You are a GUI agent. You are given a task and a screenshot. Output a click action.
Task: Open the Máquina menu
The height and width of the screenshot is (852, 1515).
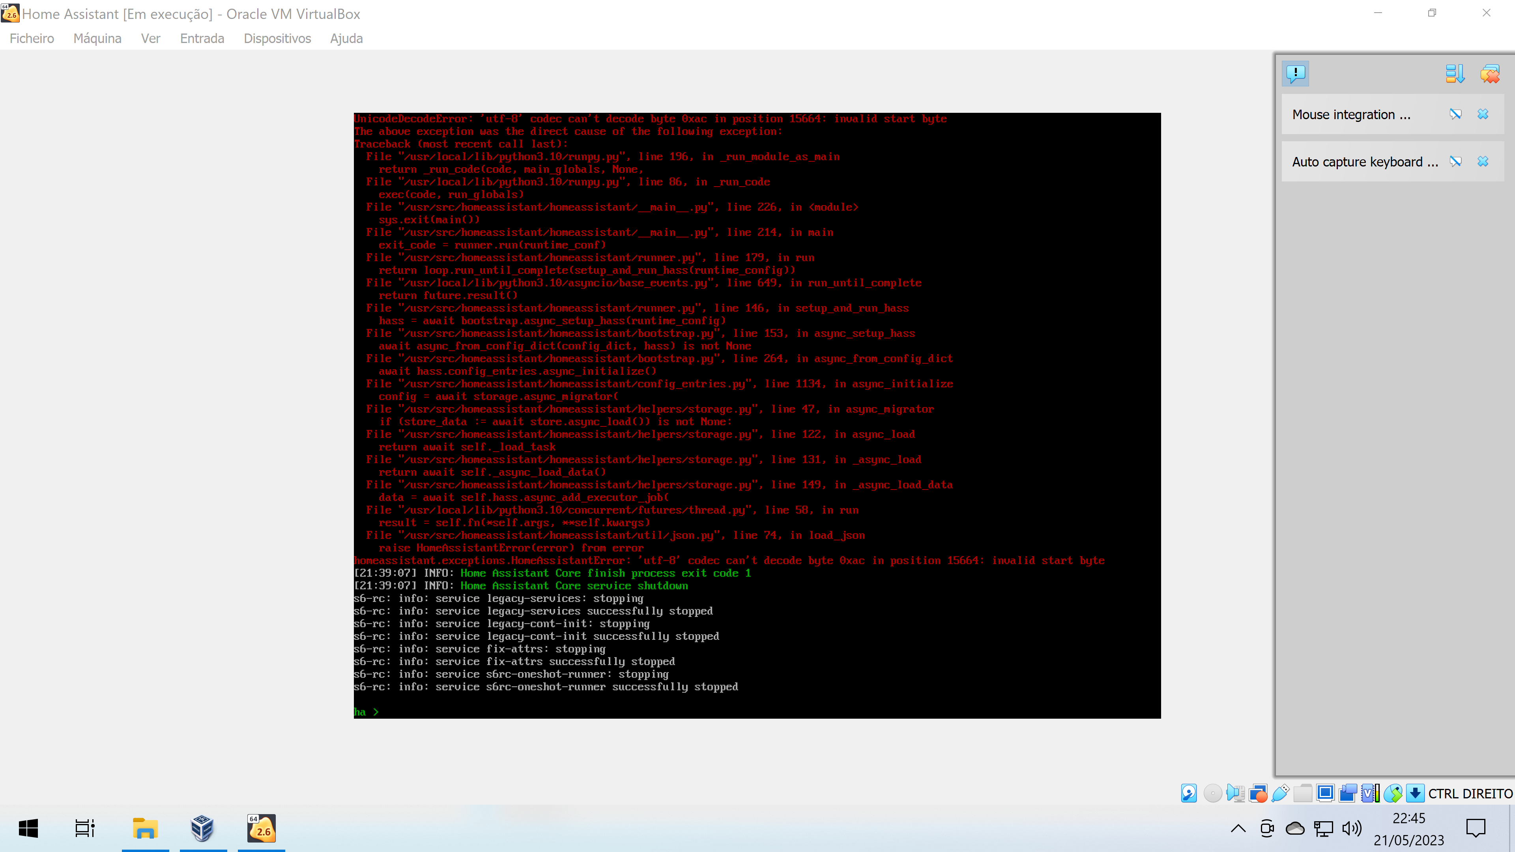97,38
